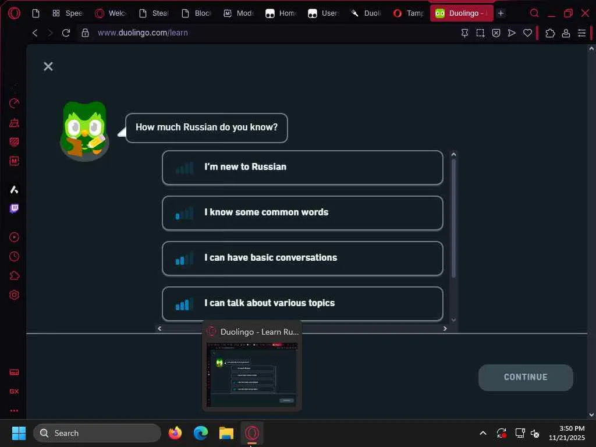The width and height of the screenshot is (596, 447).
Task: Click the taskbar Search box
Action: (x=97, y=433)
